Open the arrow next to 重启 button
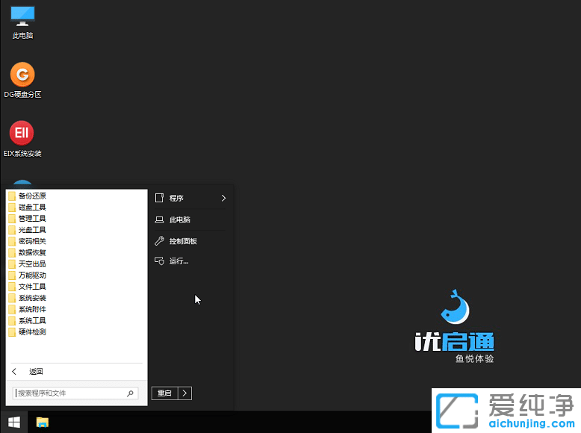Screen dimensions: 581x433 click(x=185, y=393)
